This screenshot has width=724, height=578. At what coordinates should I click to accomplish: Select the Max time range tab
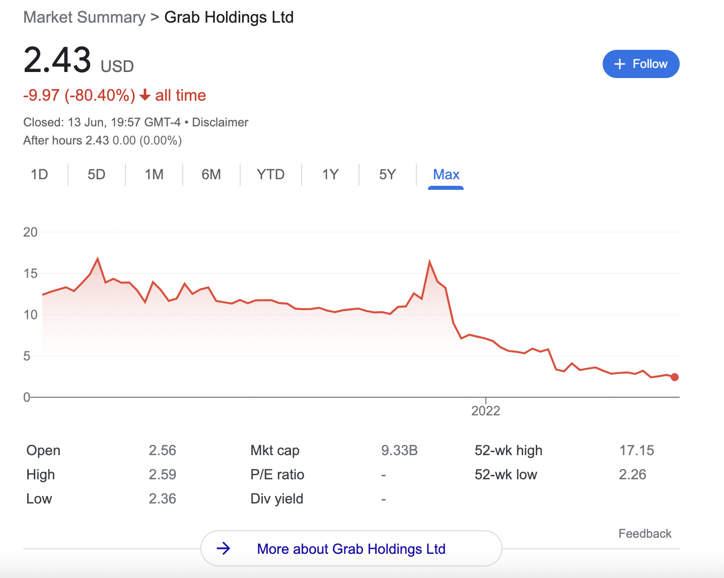click(x=446, y=175)
